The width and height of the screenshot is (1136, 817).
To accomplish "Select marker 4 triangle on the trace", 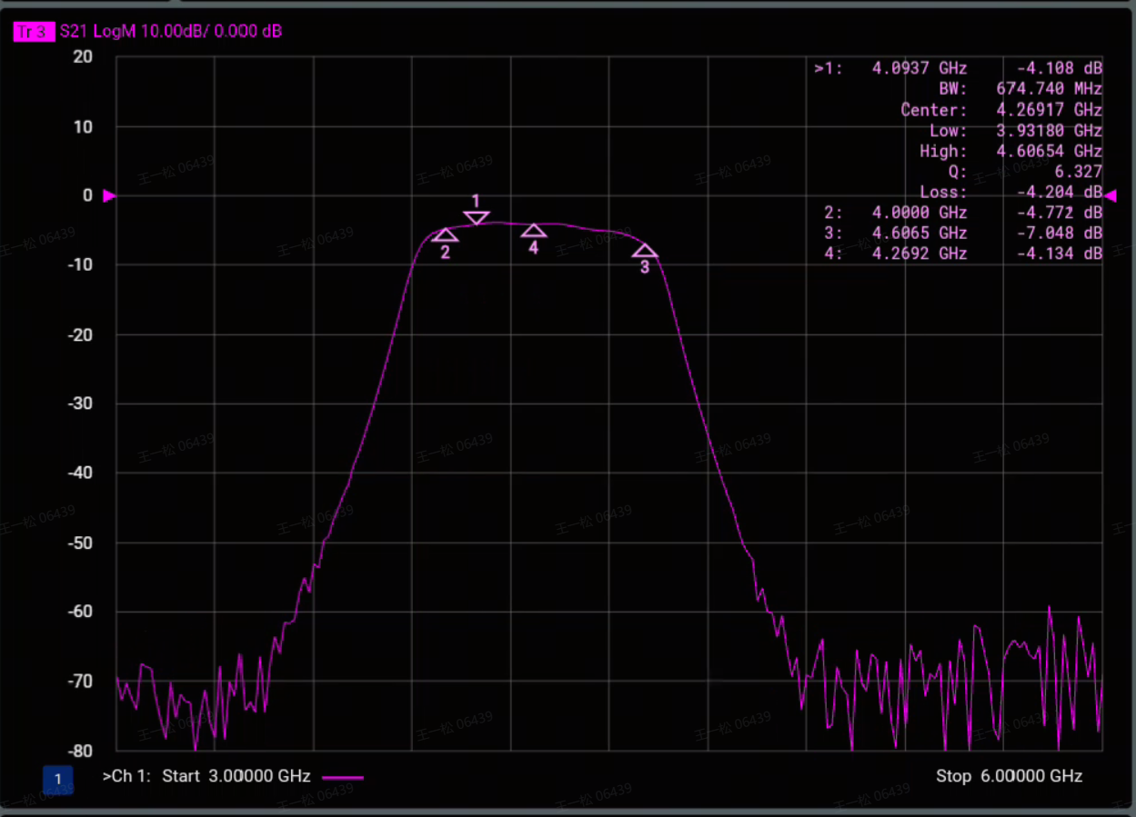I will (x=534, y=231).
